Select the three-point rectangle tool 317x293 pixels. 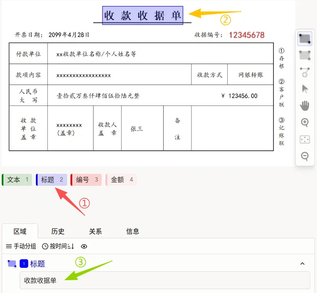(x=305, y=55)
